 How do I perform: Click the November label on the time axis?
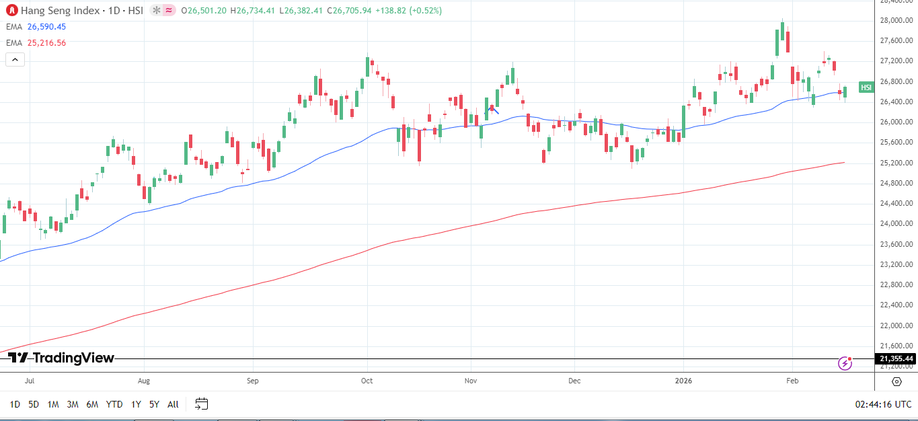(x=471, y=381)
